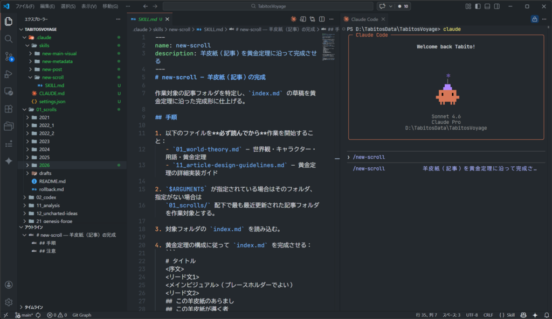Click the synchronize changes icon in status bar
The height and width of the screenshot is (319, 552).
pos(38,315)
